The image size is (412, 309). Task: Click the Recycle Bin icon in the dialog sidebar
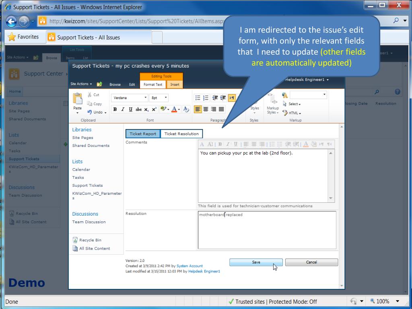pos(75,240)
